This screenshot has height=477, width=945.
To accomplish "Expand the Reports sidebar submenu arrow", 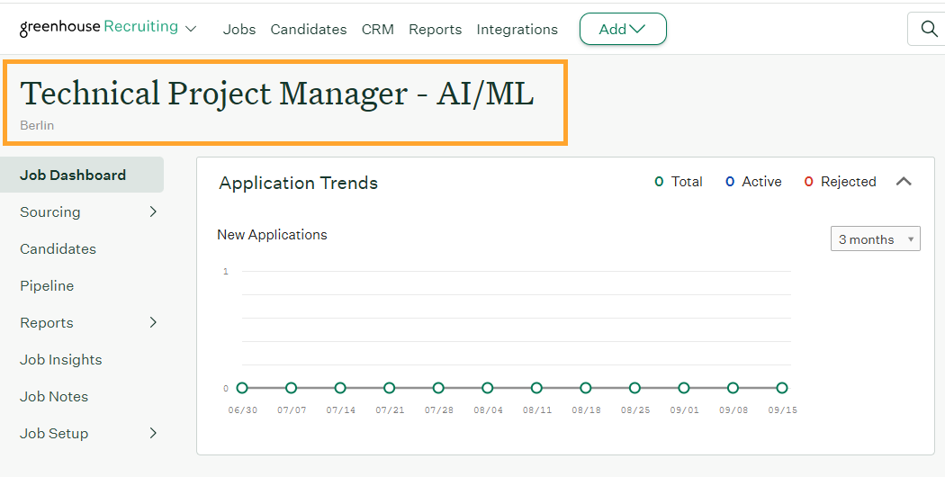I will [x=152, y=323].
